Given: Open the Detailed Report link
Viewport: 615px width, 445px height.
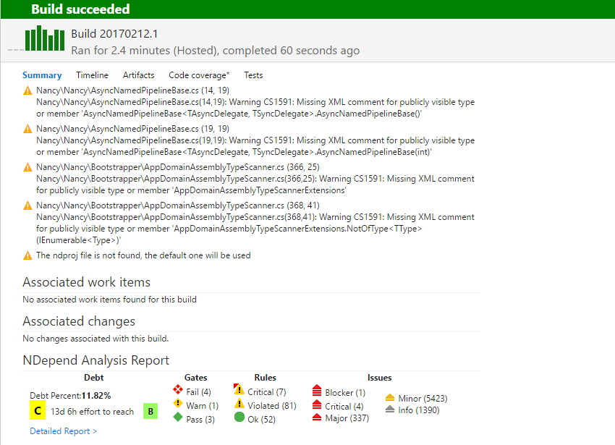Looking at the screenshot, I should (62, 431).
